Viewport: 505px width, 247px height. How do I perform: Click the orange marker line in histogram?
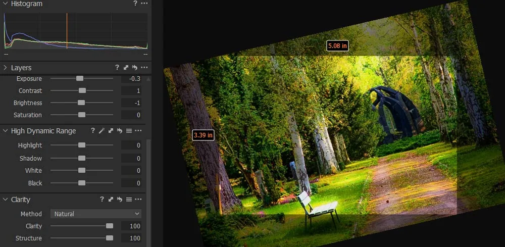[67, 31]
